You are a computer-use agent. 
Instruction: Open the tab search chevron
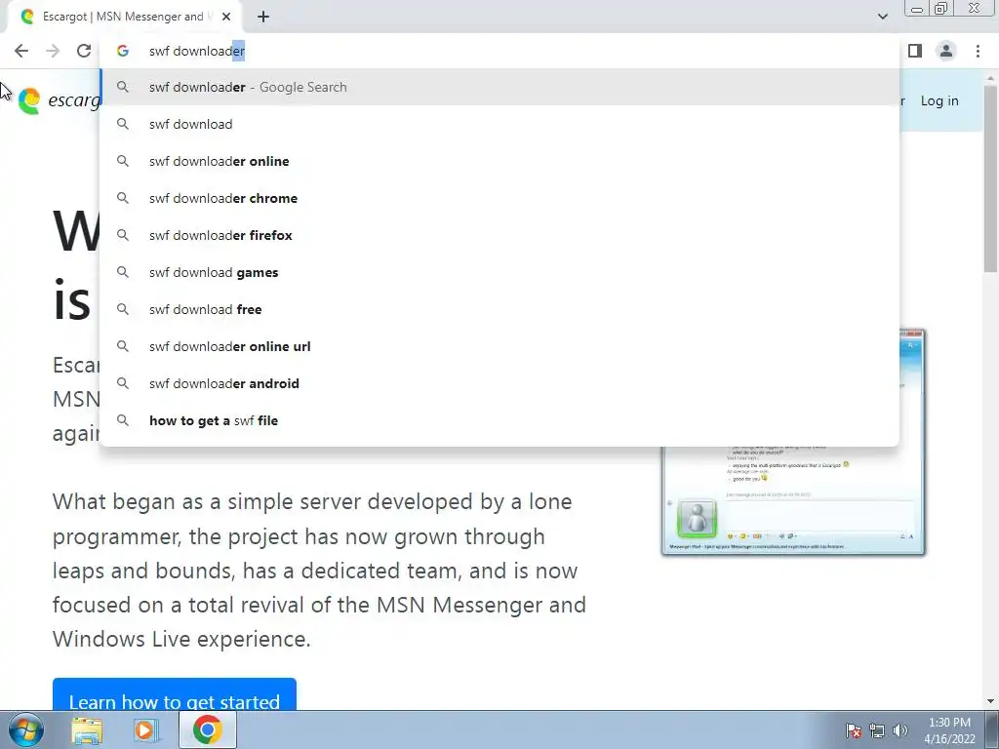pyautogui.click(x=882, y=17)
